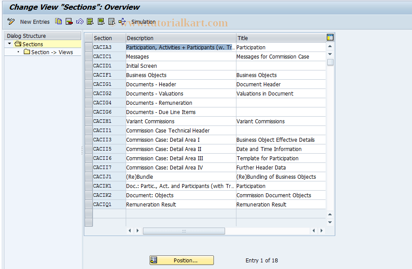Click the Copy As toolbar icon
Screen dimensions: 412x269
[58, 21]
